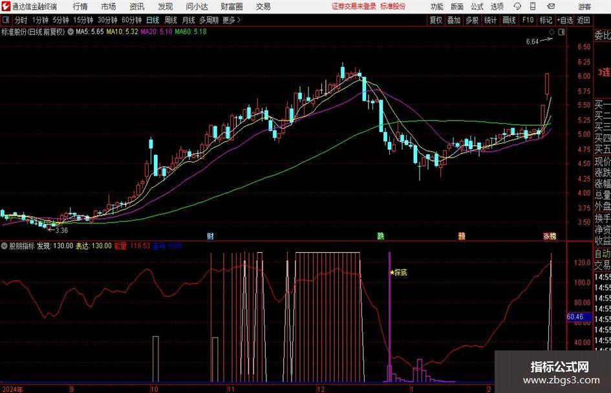Select the 周线 weekly period

pos(171,20)
